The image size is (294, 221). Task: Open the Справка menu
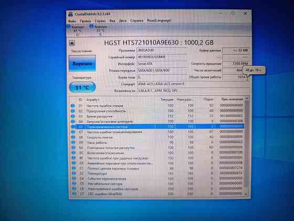[x=136, y=21]
